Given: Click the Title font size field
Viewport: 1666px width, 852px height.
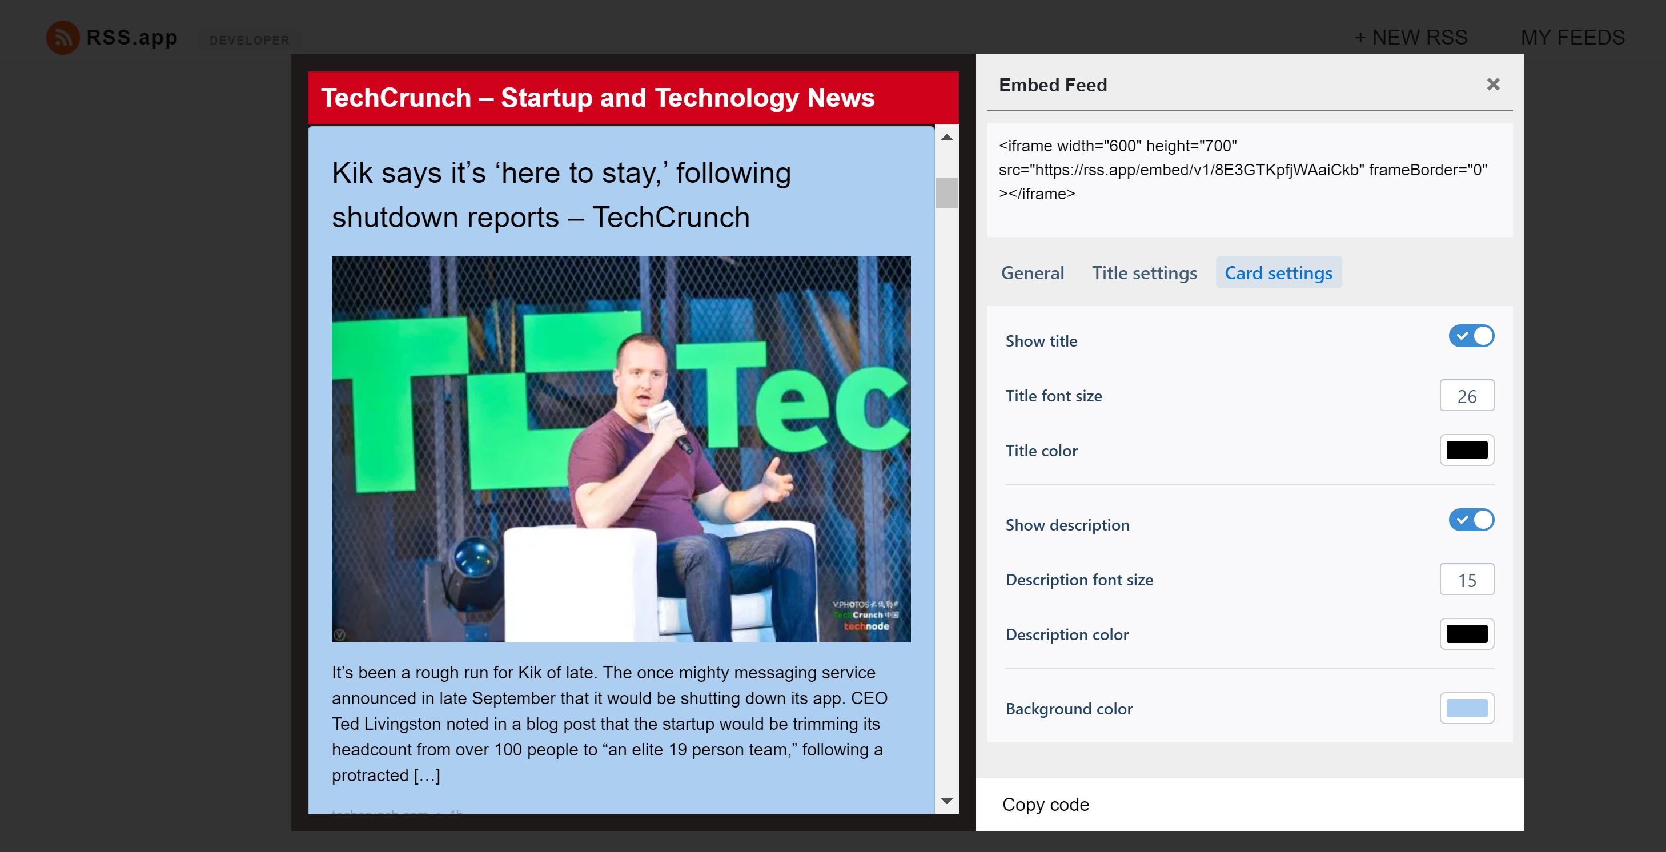Looking at the screenshot, I should tap(1466, 396).
